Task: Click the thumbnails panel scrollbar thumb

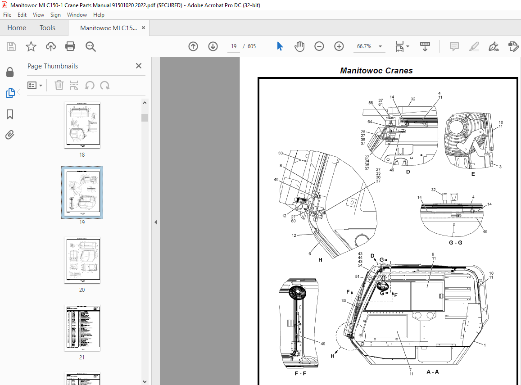Action: coord(145,118)
